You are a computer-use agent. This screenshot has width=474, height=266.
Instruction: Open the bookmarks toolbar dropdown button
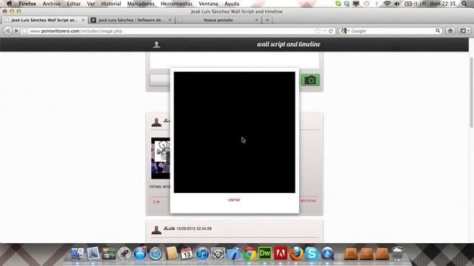tap(464, 31)
